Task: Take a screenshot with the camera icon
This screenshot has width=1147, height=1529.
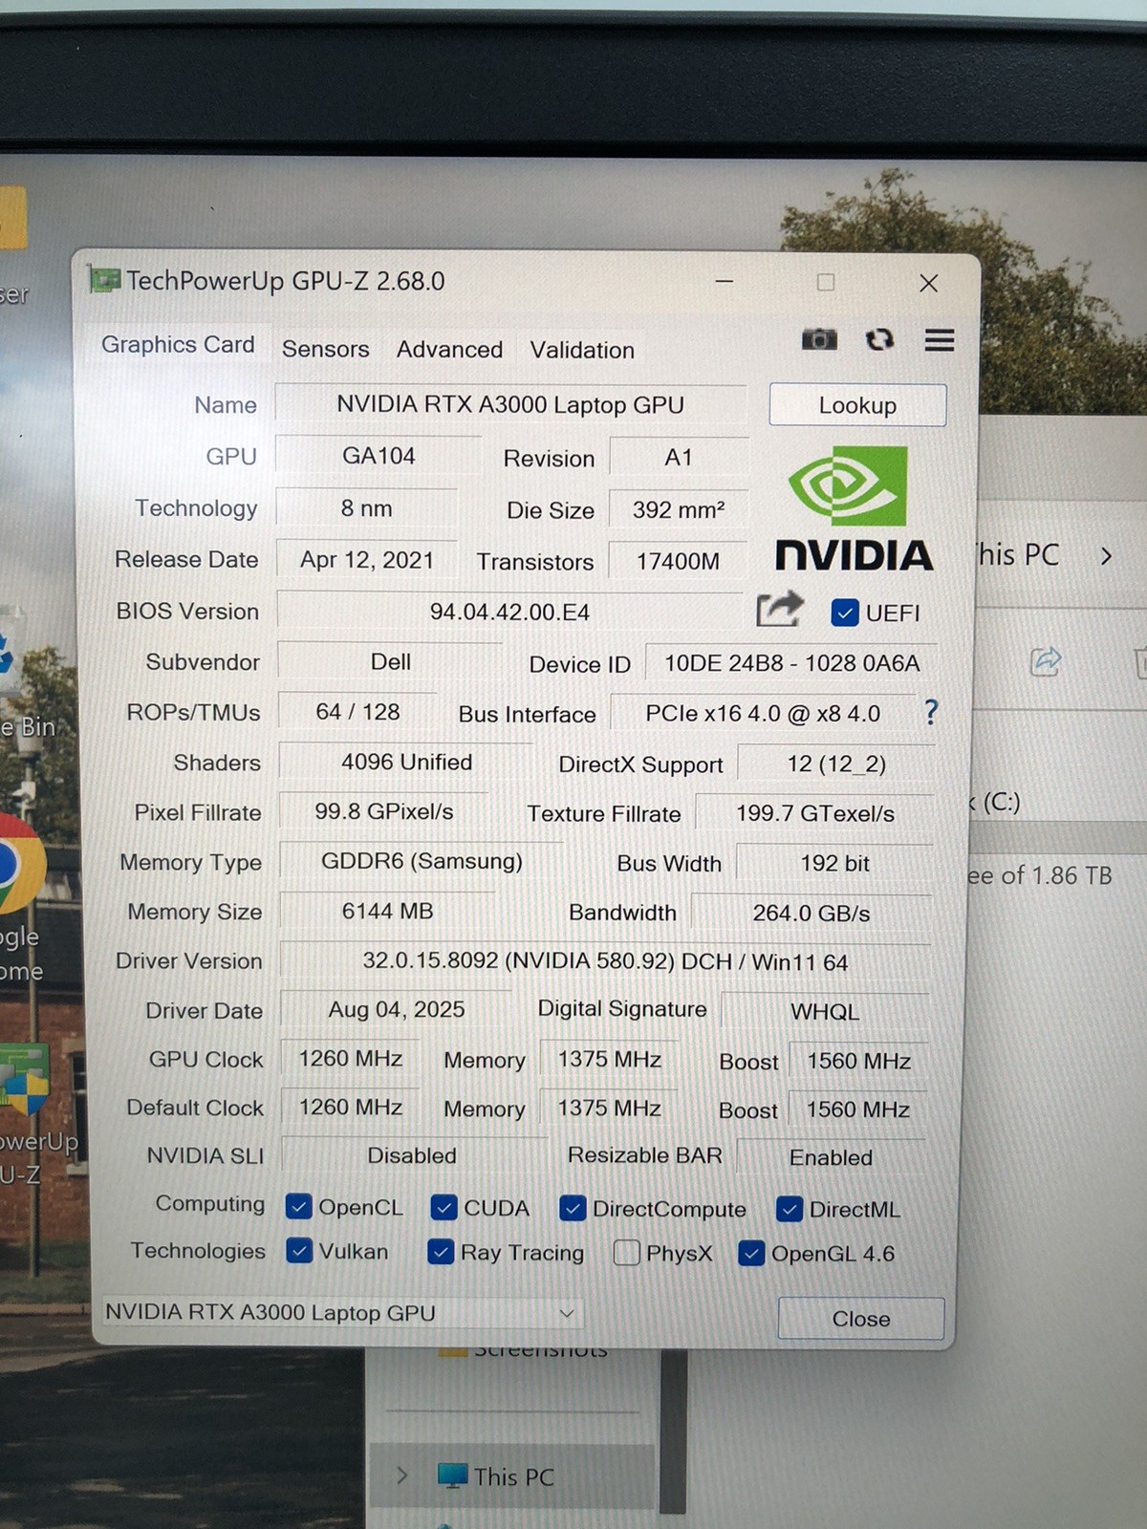Action: tap(818, 339)
